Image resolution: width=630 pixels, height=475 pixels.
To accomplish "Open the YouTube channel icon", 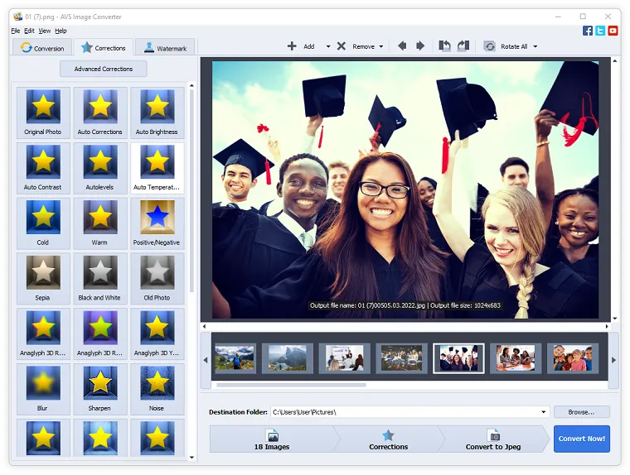I will [613, 31].
